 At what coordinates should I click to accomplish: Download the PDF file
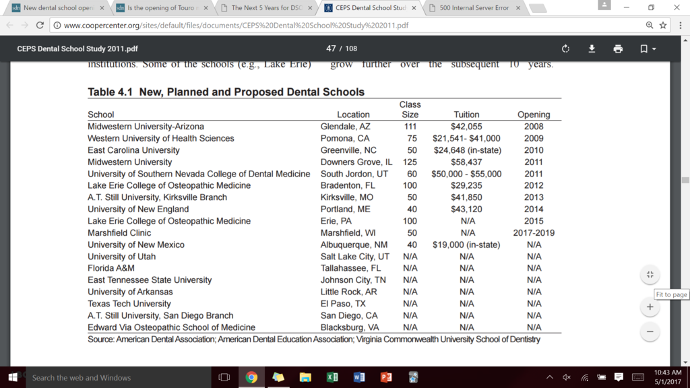592,49
